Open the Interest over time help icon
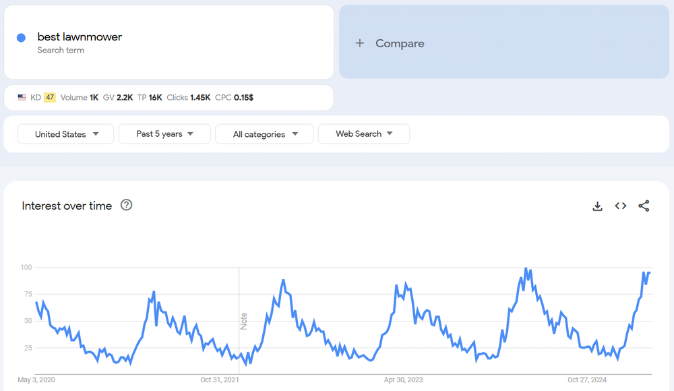The image size is (674, 391). pos(126,205)
